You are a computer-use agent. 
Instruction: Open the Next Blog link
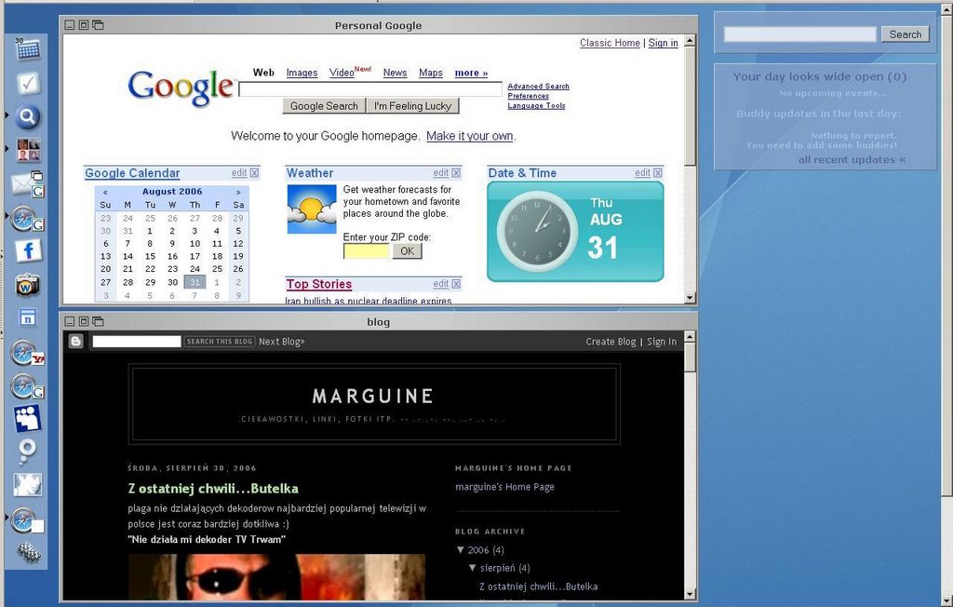pyautogui.click(x=281, y=342)
